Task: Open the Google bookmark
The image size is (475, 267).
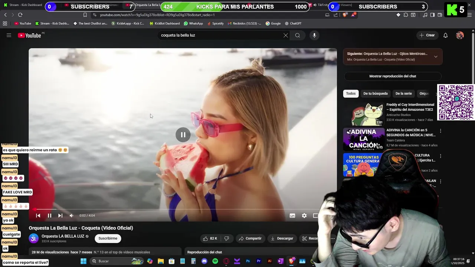Action: pyautogui.click(x=273, y=23)
